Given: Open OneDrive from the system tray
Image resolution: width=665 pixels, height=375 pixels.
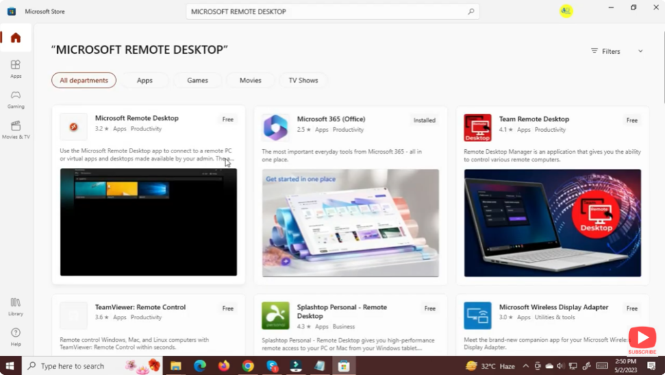Looking at the screenshot, I should 549,366.
